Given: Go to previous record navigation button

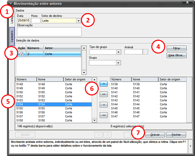Looking at the screenshot, I should [99, 135].
